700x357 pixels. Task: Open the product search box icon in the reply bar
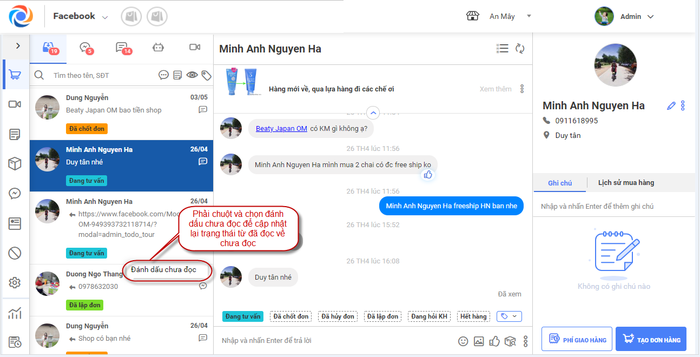coord(510,341)
